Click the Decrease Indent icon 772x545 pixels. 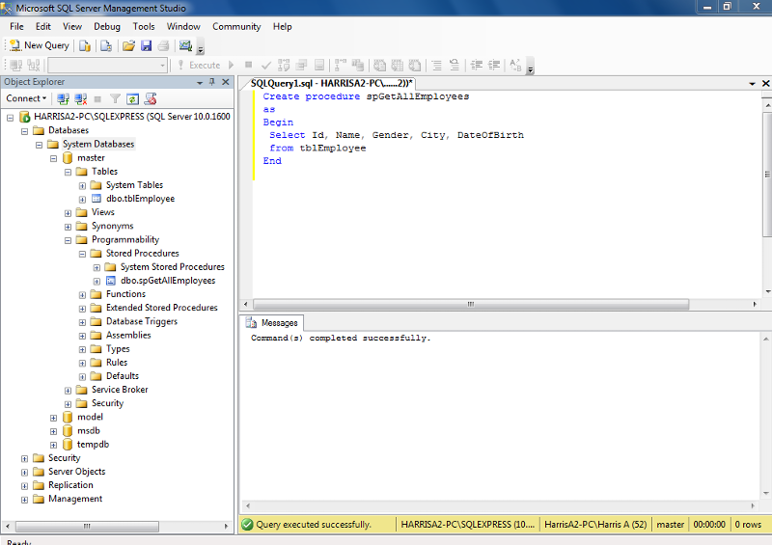(476, 65)
